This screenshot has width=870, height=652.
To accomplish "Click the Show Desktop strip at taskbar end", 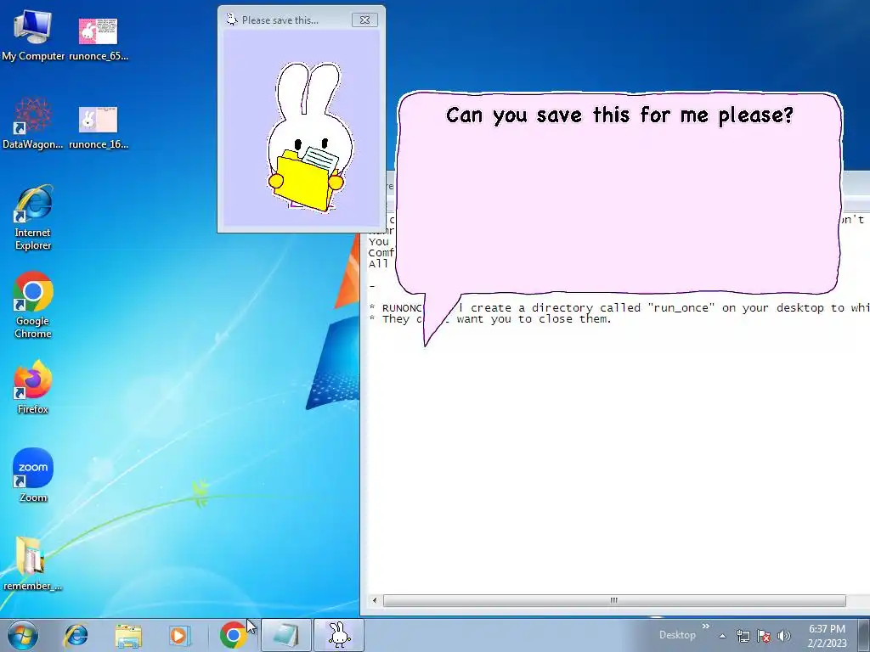I will coord(865,635).
